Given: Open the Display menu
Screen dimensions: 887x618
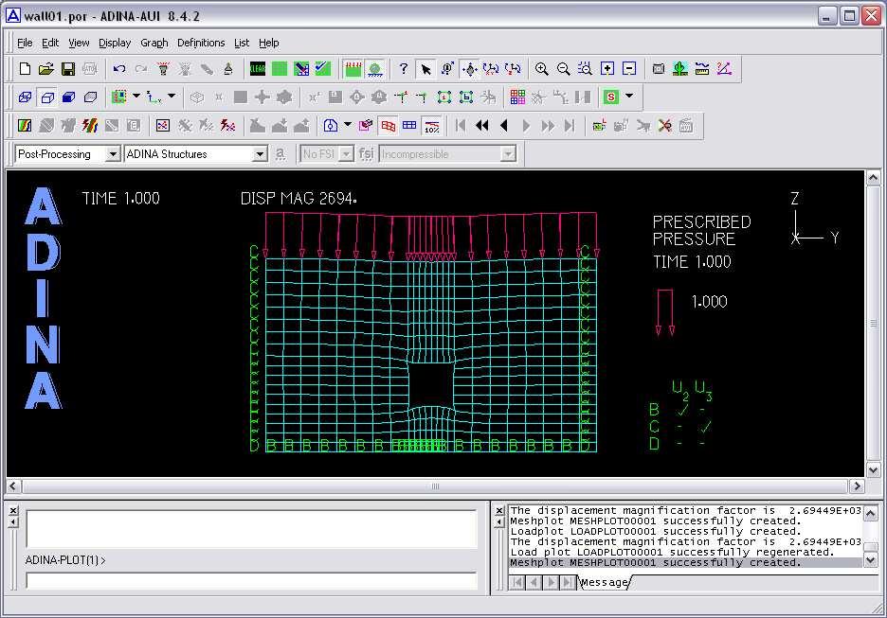Looking at the screenshot, I should coord(115,43).
